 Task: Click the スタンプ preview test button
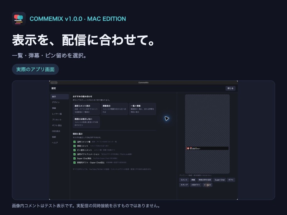point(184,185)
